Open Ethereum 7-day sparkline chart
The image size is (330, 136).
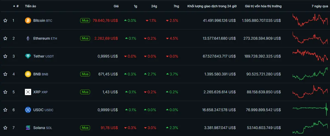click(x=310, y=38)
